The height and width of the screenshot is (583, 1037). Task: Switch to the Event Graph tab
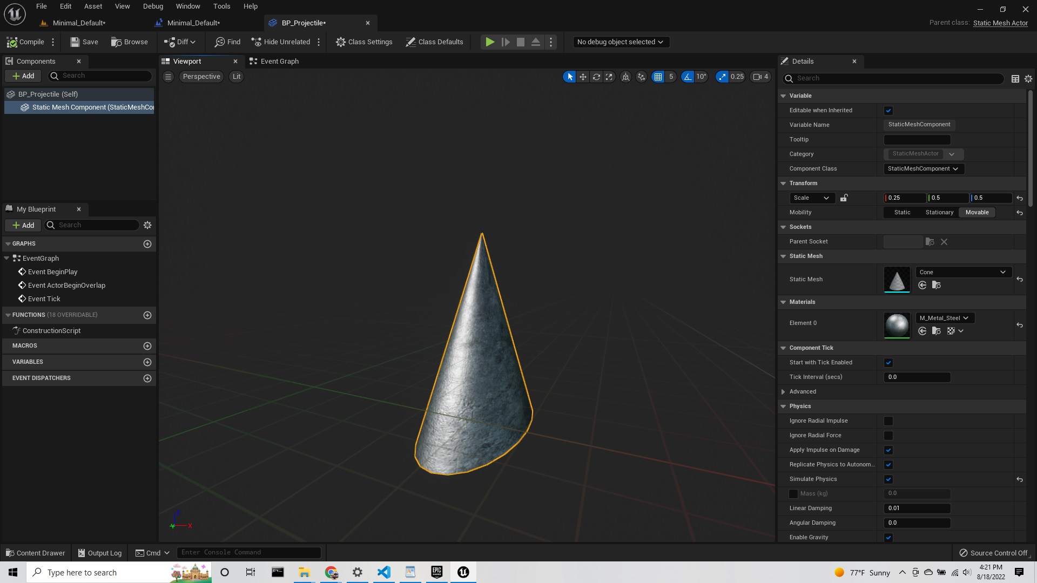coord(279,61)
